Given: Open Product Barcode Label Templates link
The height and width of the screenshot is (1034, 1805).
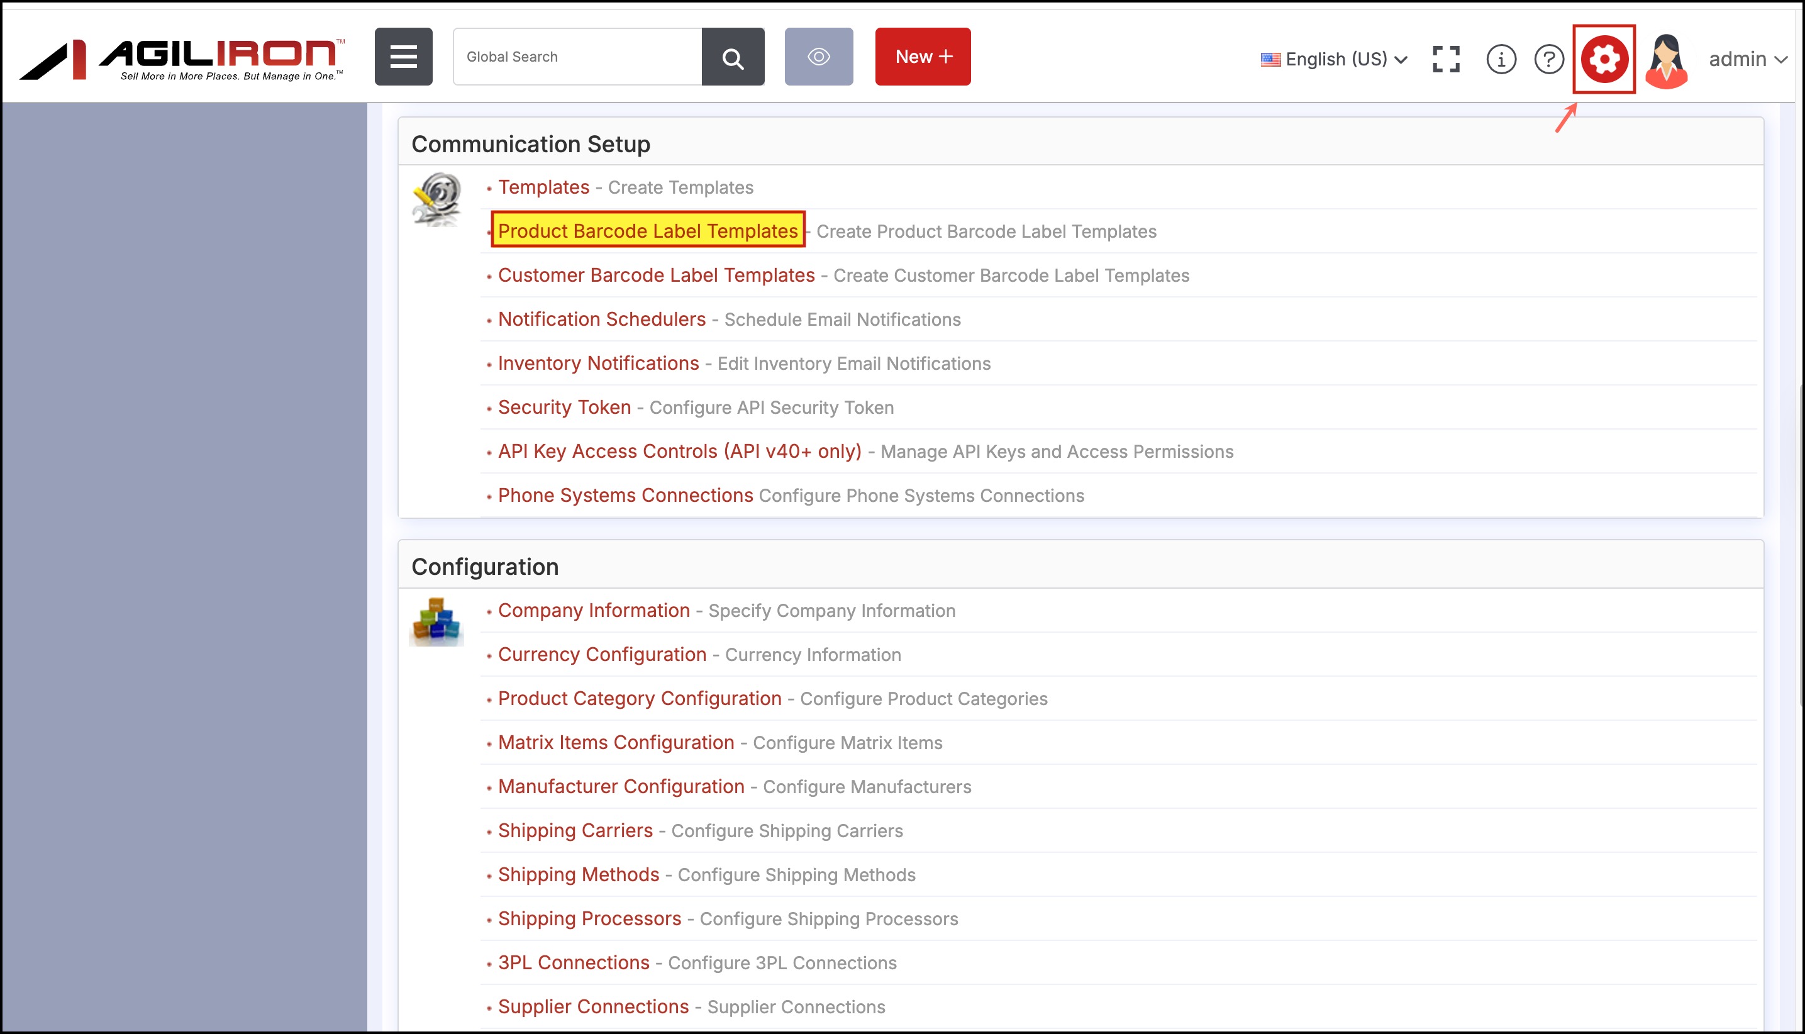Looking at the screenshot, I should (648, 231).
